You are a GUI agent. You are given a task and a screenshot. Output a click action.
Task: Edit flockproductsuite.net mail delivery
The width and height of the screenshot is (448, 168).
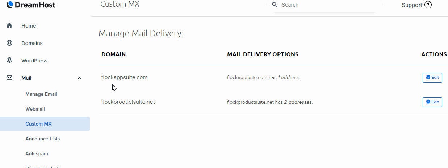coord(432,102)
